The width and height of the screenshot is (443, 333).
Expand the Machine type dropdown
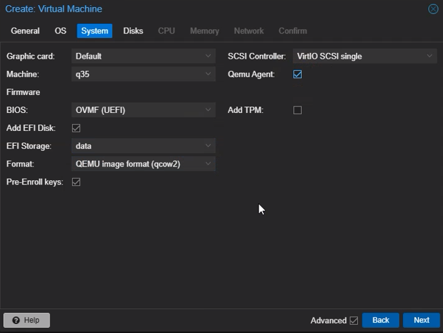pos(208,74)
